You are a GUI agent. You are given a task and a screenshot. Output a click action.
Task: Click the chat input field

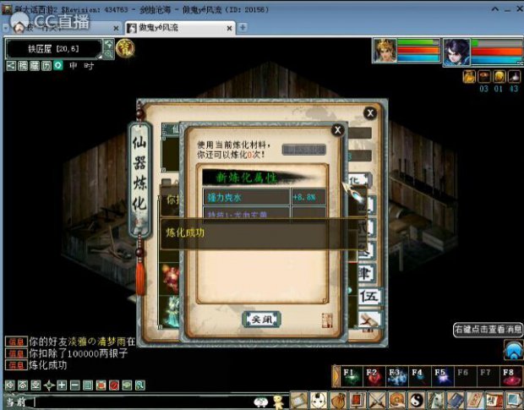pos(135,402)
